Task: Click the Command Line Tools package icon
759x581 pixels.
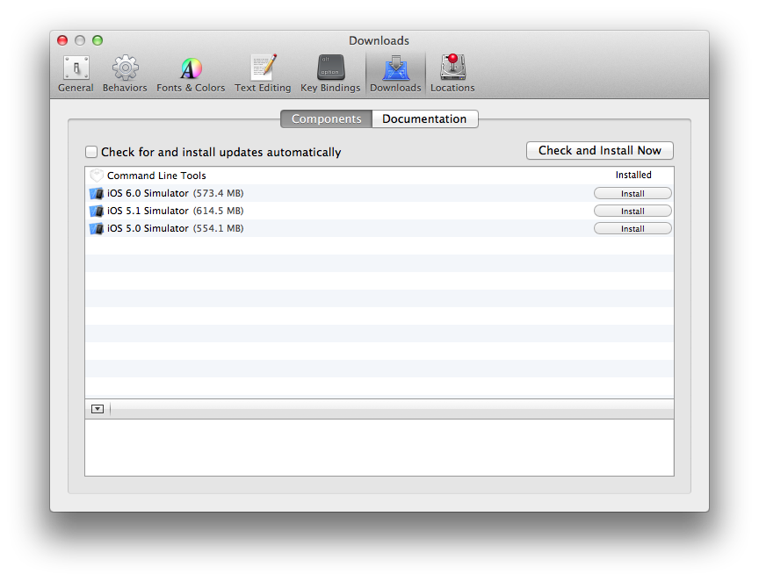Action: coord(97,176)
